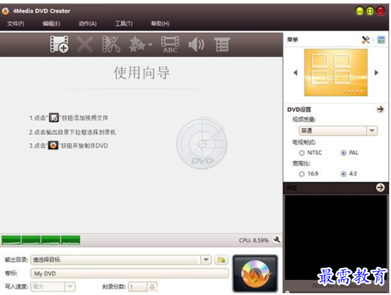Click the first green CPU core graph
This screenshot has height=295, width=391.
(11, 240)
